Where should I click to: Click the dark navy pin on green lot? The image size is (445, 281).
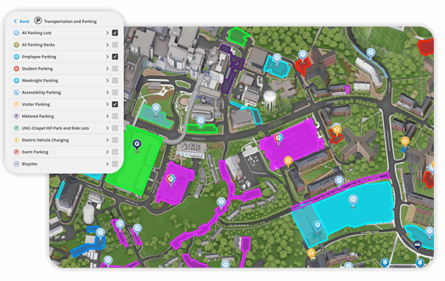click(x=137, y=145)
